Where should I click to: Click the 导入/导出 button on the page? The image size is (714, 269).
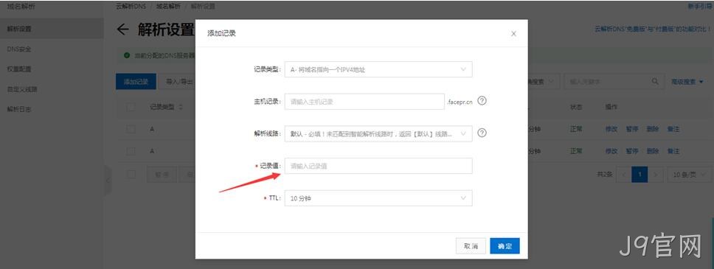(178, 82)
